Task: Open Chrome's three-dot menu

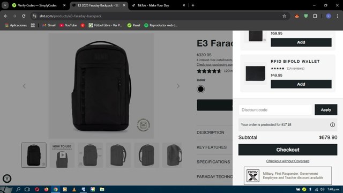Action: [338, 16]
